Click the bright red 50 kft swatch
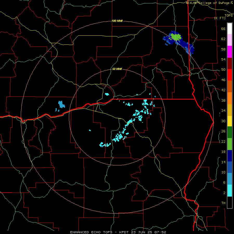Screen dimensions: 234x234 coord(230,75)
